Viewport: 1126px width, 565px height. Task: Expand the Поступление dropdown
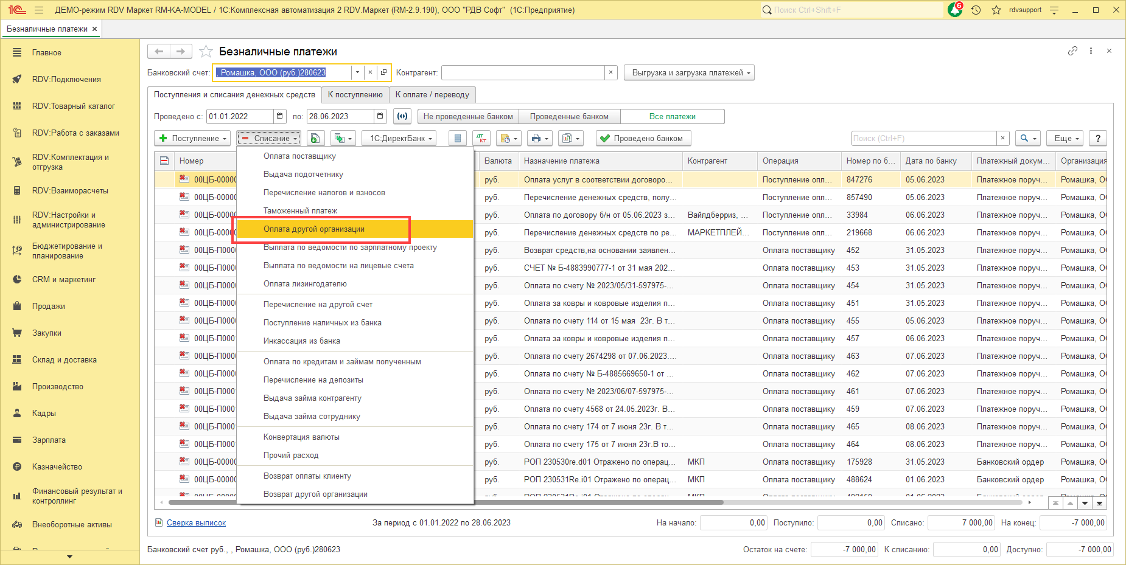click(192, 139)
